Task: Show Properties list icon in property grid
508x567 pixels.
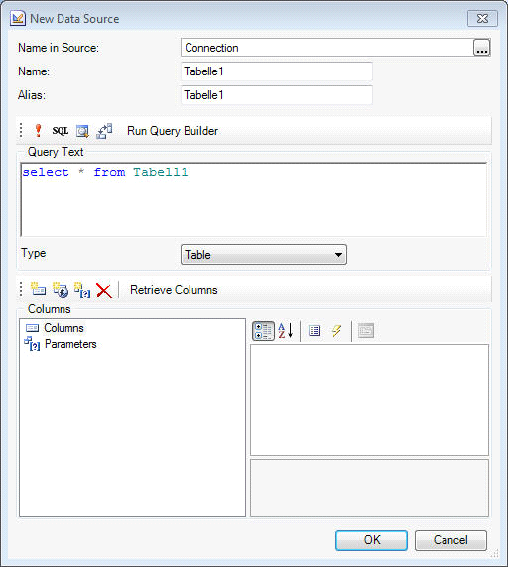Action: [x=315, y=330]
